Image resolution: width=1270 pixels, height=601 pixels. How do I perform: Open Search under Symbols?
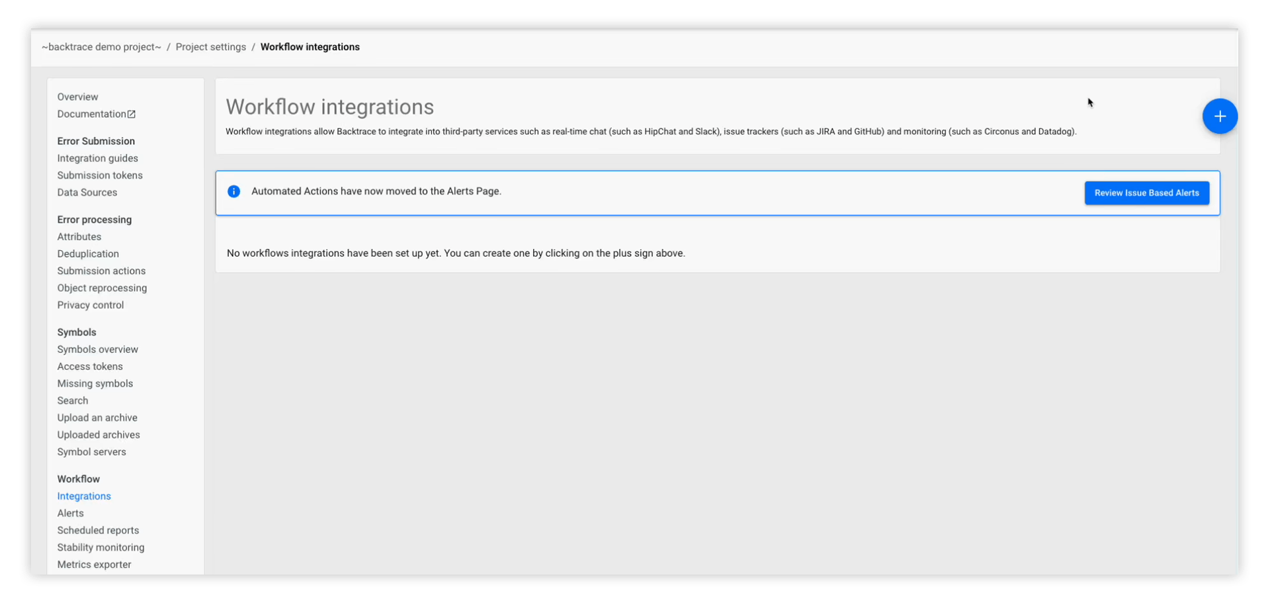coord(72,401)
